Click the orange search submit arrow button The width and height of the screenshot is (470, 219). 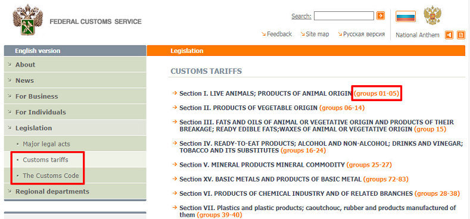point(381,15)
